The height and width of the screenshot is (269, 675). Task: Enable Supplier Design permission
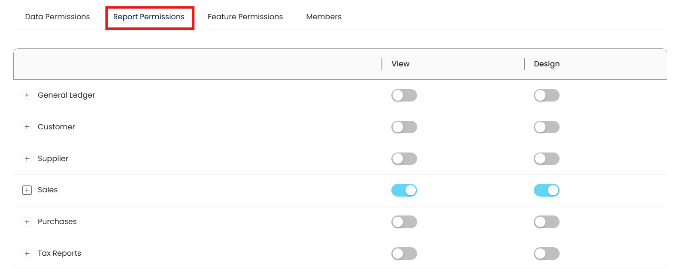546,158
